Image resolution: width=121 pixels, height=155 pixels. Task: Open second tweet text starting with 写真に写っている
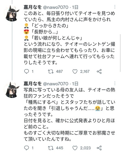coord(69,114)
